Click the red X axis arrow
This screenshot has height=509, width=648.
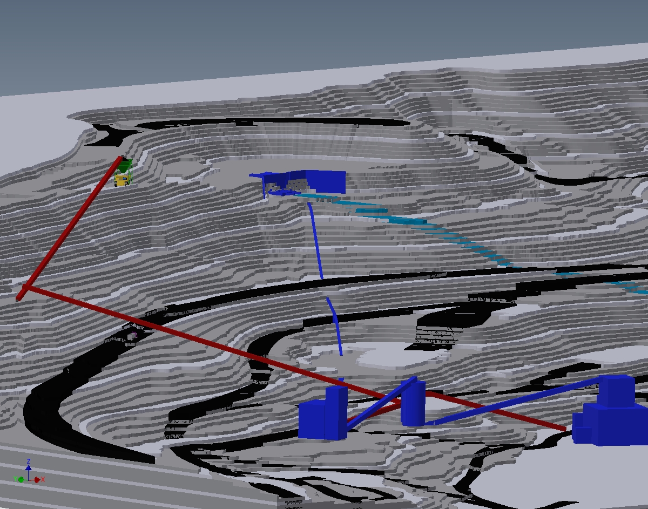(x=38, y=479)
